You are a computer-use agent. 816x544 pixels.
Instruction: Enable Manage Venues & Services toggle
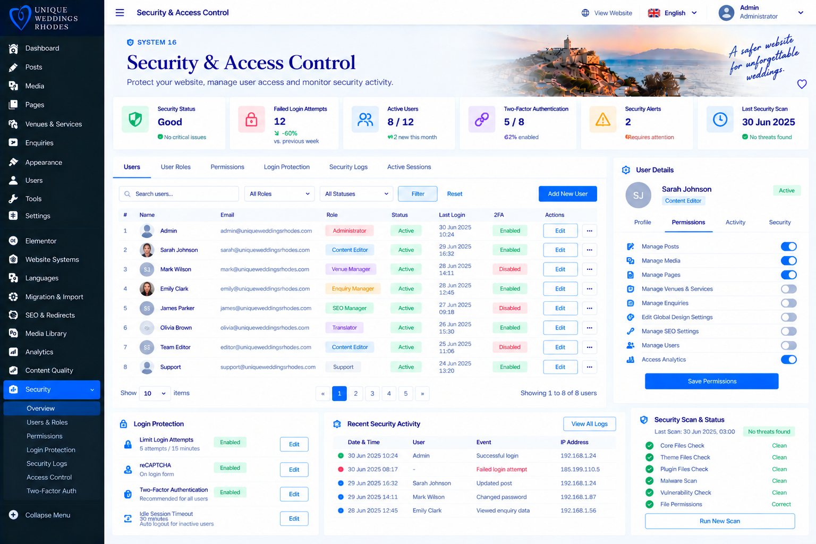789,289
